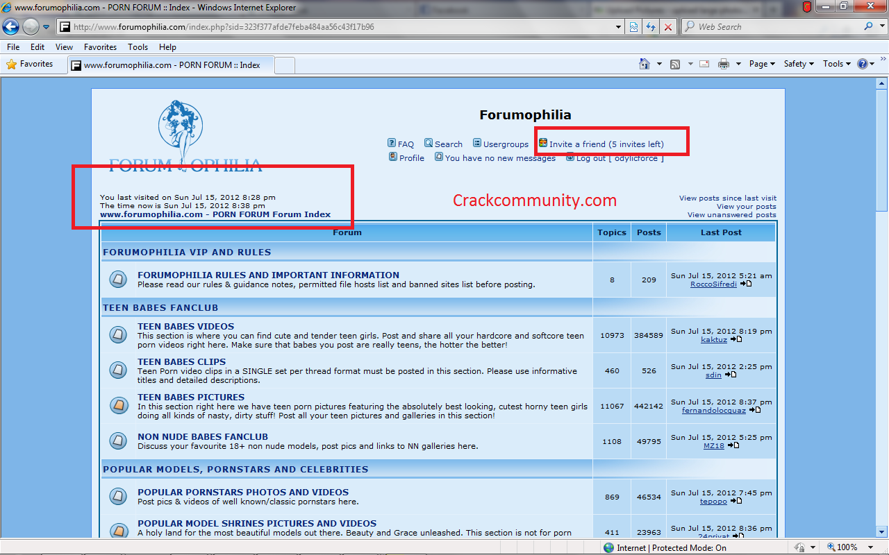Stop page loading with the red X icon
The height and width of the screenshot is (555, 889).
point(667,27)
